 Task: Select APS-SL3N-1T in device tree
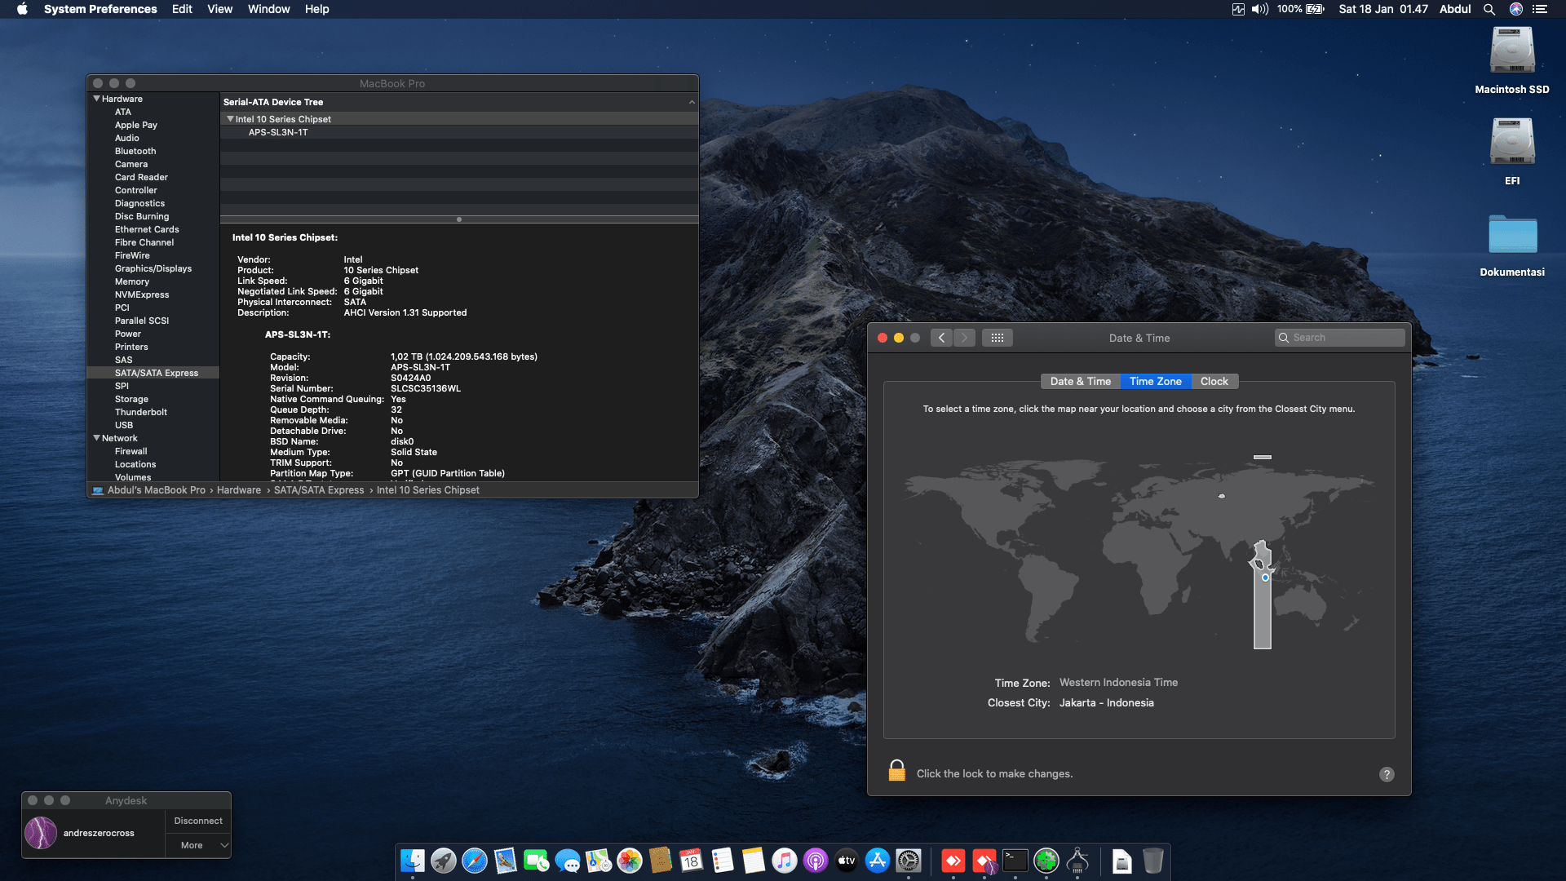click(278, 132)
